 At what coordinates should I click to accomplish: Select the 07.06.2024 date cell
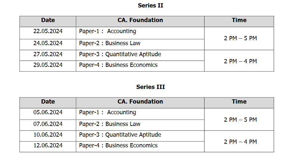48,124
